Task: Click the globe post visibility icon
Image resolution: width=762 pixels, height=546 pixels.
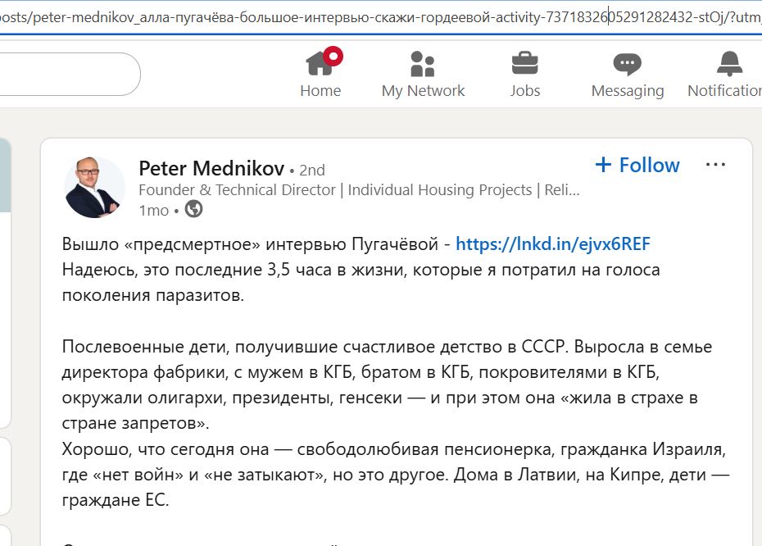Action: point(193,210)
